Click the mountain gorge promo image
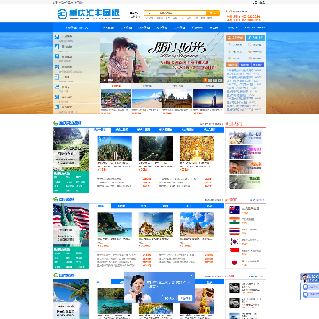Viewport: 319px width, 319px height. pyautogui.click(x=71, y=149)
